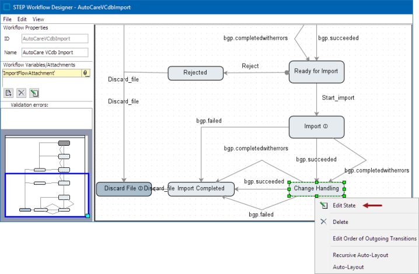Click the delete variable X icon

coord(22,93)
